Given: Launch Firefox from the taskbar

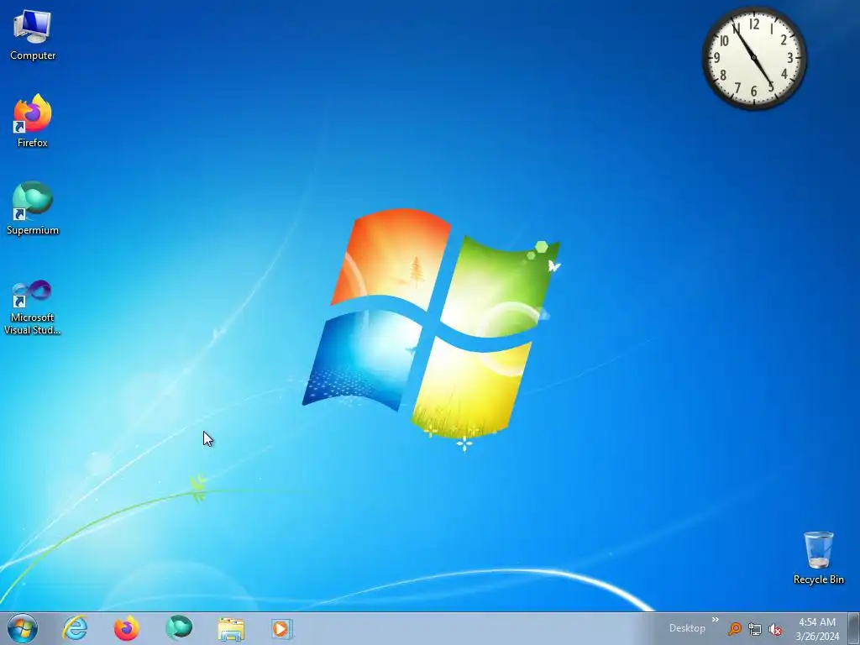Looking at the screenshot, I should point(126,628).
